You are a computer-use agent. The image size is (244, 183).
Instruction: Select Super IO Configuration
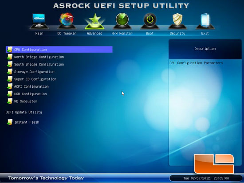tap(35, 79)
